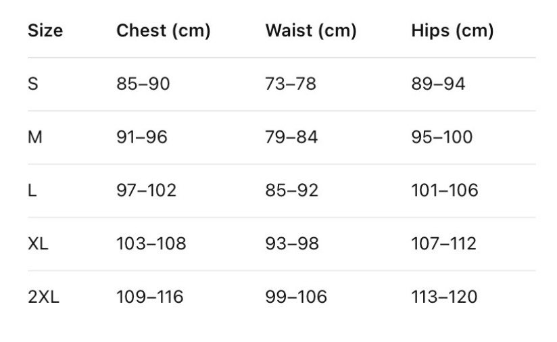Click waist value 73–78 for size S
The image size is (557, 342).
(x=291, y=84)
